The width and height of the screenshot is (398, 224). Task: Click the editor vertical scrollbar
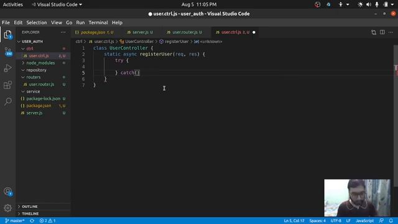[x=396, y=116]
